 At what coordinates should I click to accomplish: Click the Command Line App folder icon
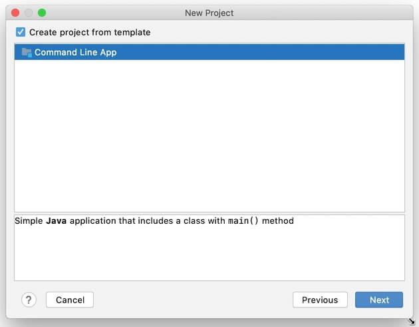(x=27, y=52)
